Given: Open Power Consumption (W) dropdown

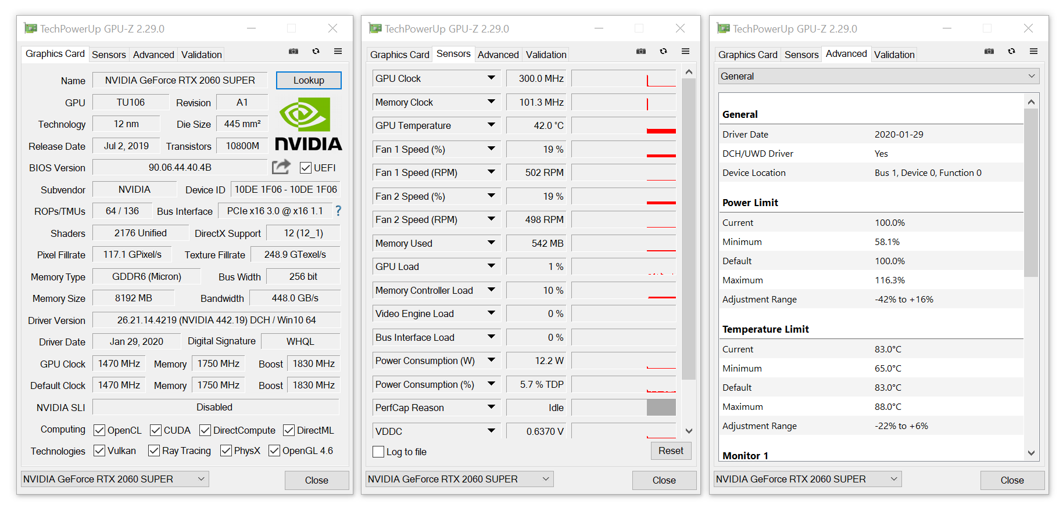Looking at the screenshot, I should pyautogui.click(x=491, y=361).
